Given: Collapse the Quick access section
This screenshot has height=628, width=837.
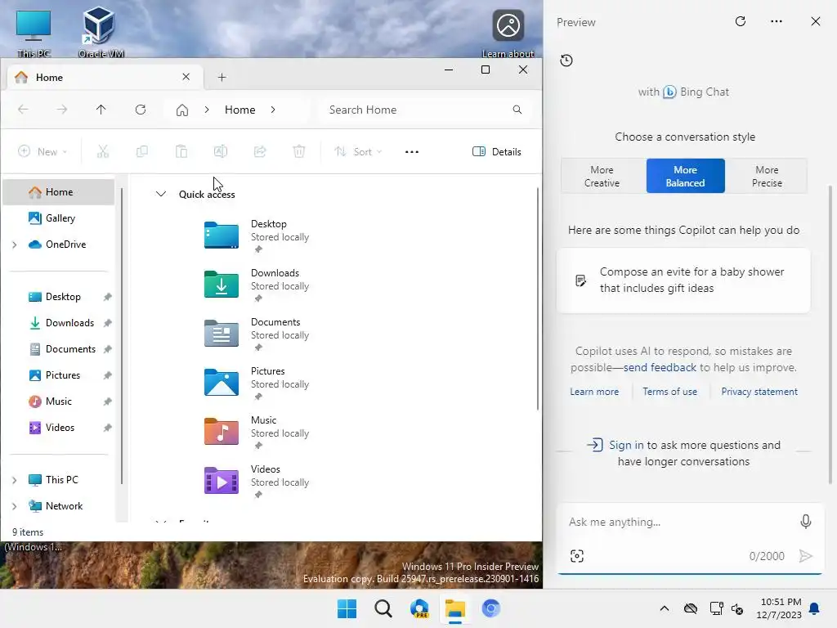Looking at the screenshot, I should [x=161, y=194].
